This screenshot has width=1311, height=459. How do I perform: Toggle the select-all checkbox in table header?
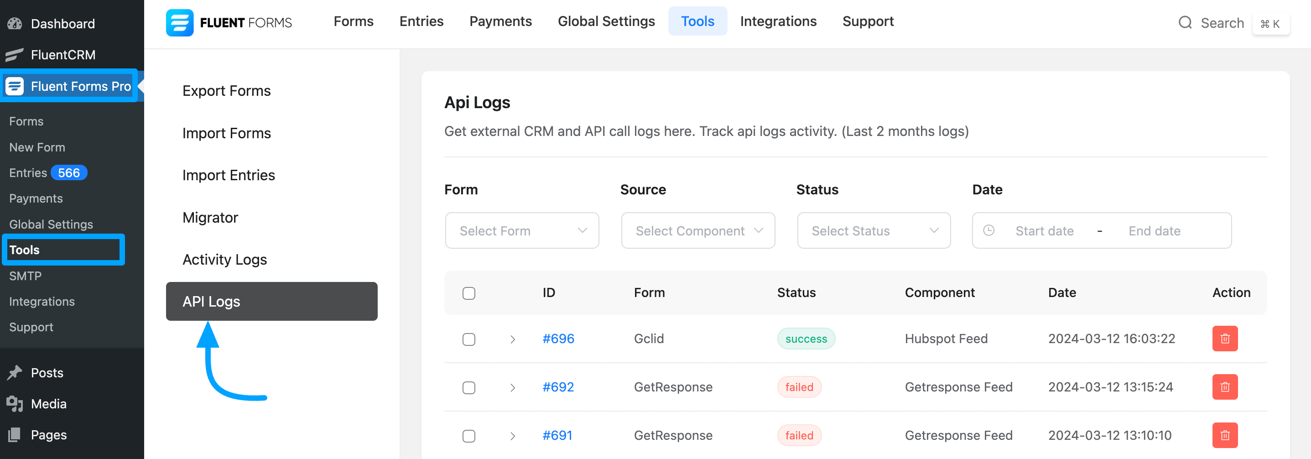pyautogui.click(x=469, y=293)
